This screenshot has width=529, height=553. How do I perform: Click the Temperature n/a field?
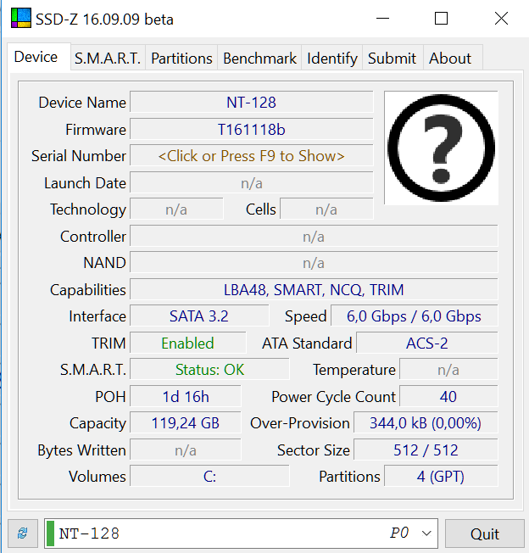pyautogui.click(x=448, y=370)
